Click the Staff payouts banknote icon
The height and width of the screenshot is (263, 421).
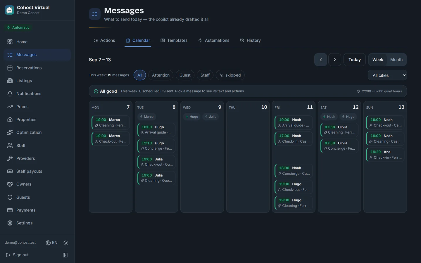point(10,171)
